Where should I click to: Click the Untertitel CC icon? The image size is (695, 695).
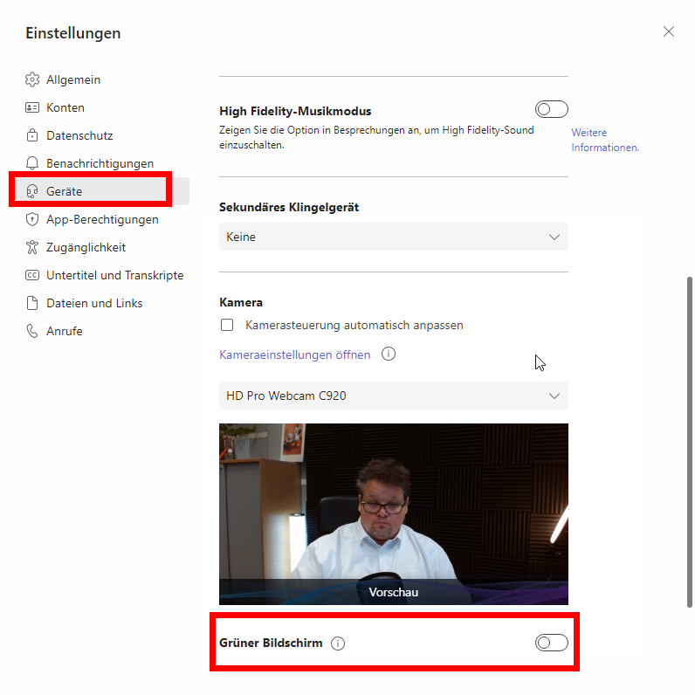tap(32, 275)
